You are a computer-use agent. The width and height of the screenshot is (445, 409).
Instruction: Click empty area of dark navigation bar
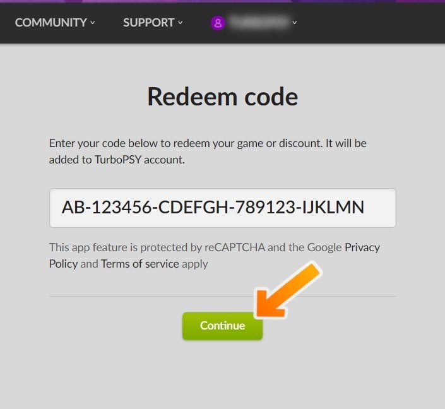pyautogui.click(x=369, y=23)
